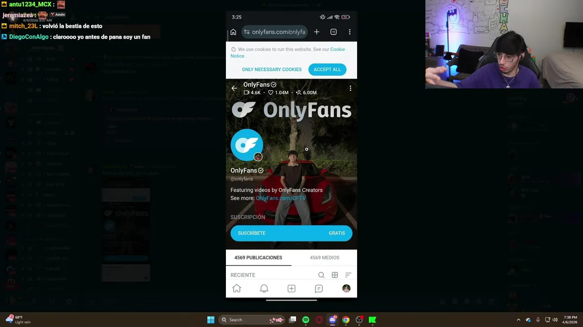Open Discord from the taskbar
This screenshot has width=583, height=327.
coord(332,320)
